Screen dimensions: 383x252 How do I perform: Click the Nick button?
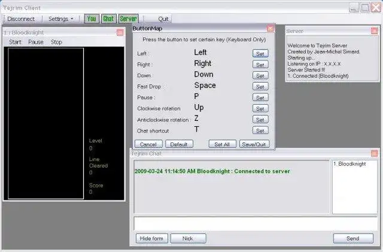pyautogui.click(x=188, y=238)
